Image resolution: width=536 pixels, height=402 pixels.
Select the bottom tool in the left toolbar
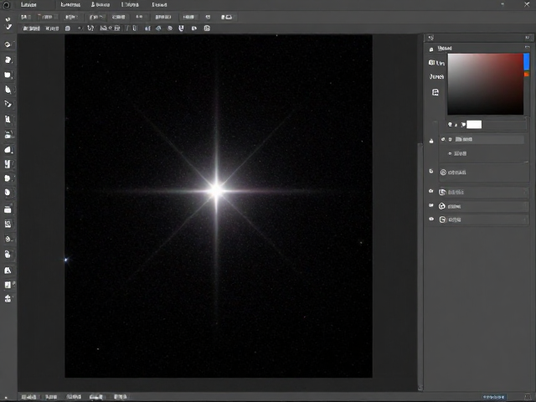click(x=8, y=299)
